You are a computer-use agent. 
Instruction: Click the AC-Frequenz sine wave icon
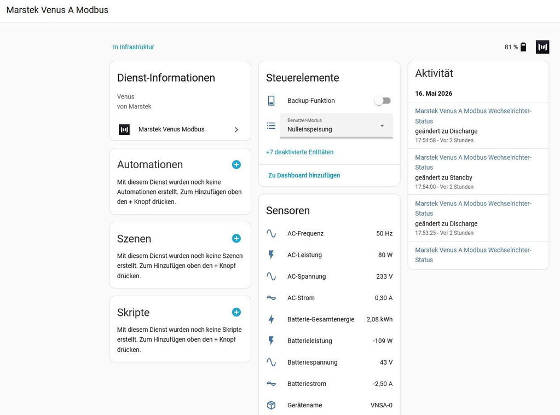click(x=271, y=234)
